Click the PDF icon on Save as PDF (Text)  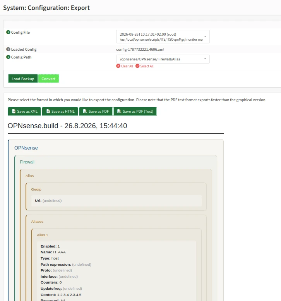(x=119, y=111)
